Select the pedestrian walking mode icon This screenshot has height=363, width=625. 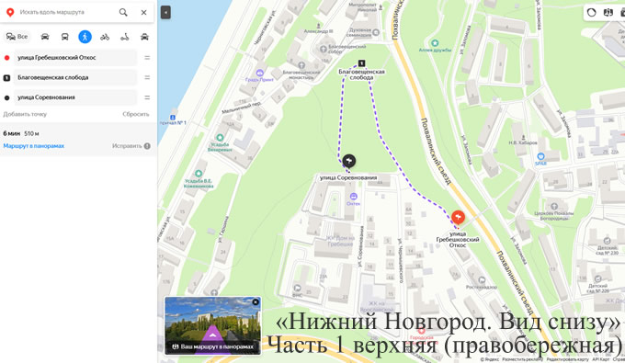pos(85,37)
